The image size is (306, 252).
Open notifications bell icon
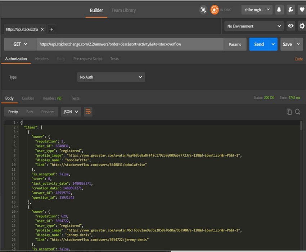click(279, 10)
